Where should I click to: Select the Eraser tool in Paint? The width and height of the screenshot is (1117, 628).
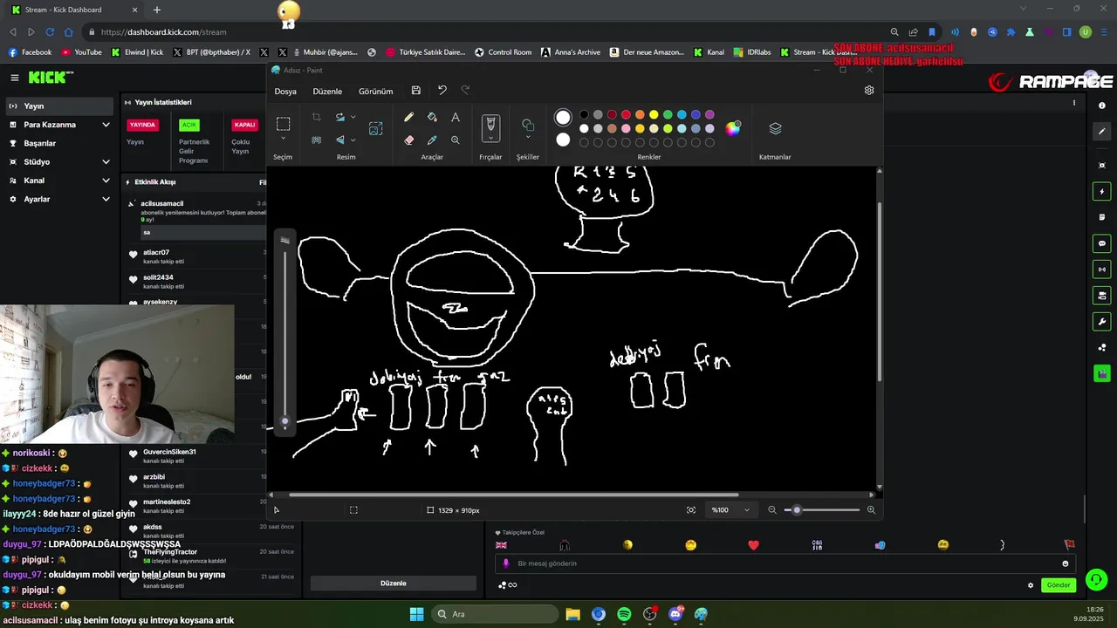(x=408, y=140)
